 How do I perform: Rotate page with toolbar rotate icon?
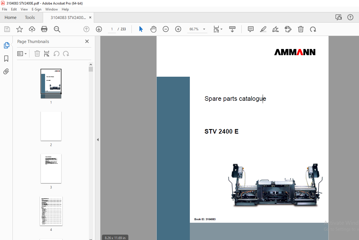tap(313, 29)
